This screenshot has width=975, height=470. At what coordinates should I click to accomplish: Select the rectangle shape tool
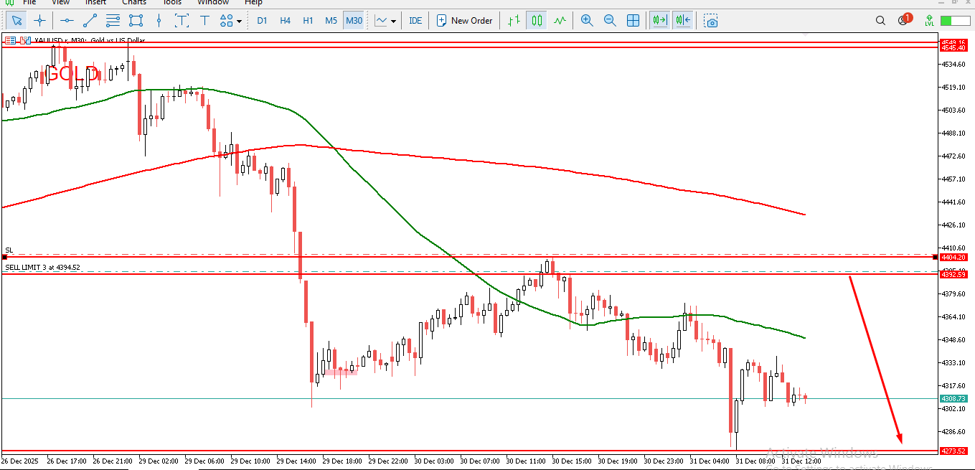(x=136, y=21)
